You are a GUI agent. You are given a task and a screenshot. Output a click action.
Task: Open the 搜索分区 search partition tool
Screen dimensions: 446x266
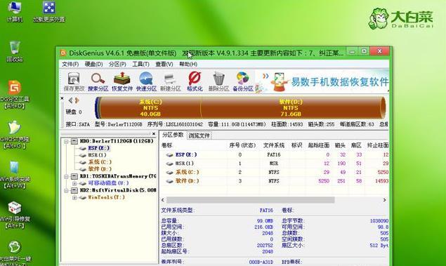98,82
